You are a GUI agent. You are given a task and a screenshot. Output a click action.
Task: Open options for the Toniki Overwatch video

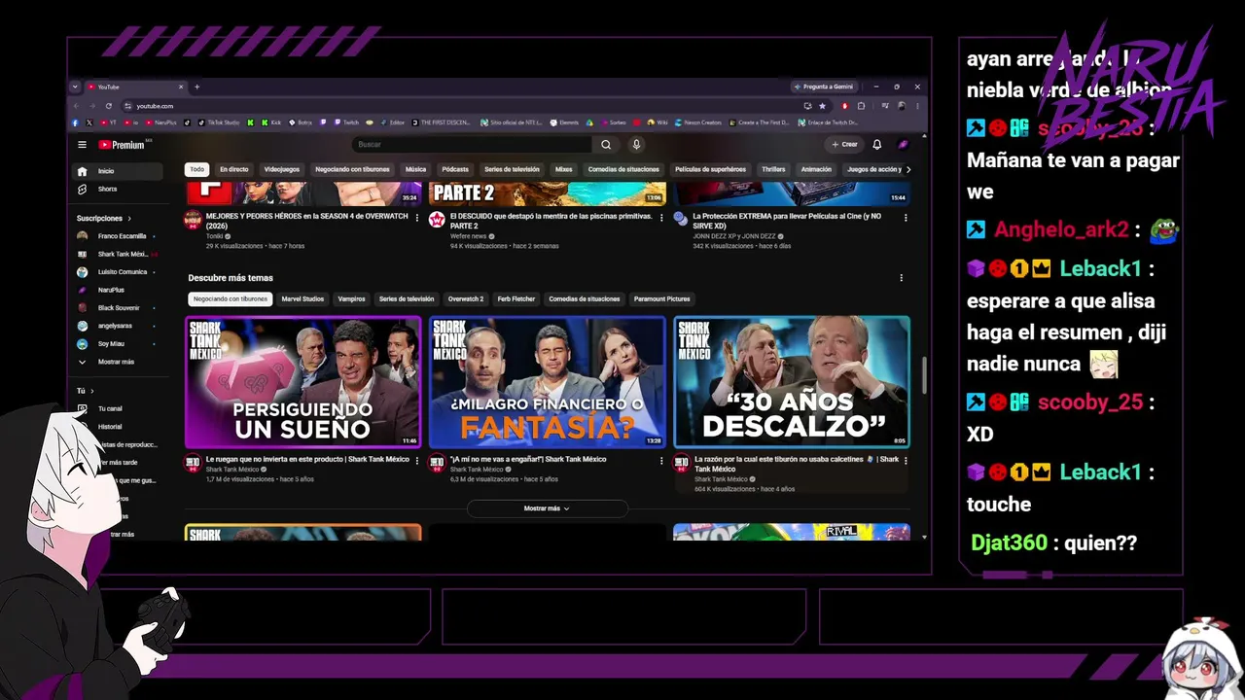[x=417, y=217]
